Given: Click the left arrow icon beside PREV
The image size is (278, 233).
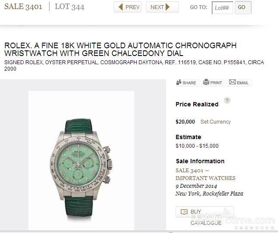Looking at the screenshot, I should coord(120,7).
